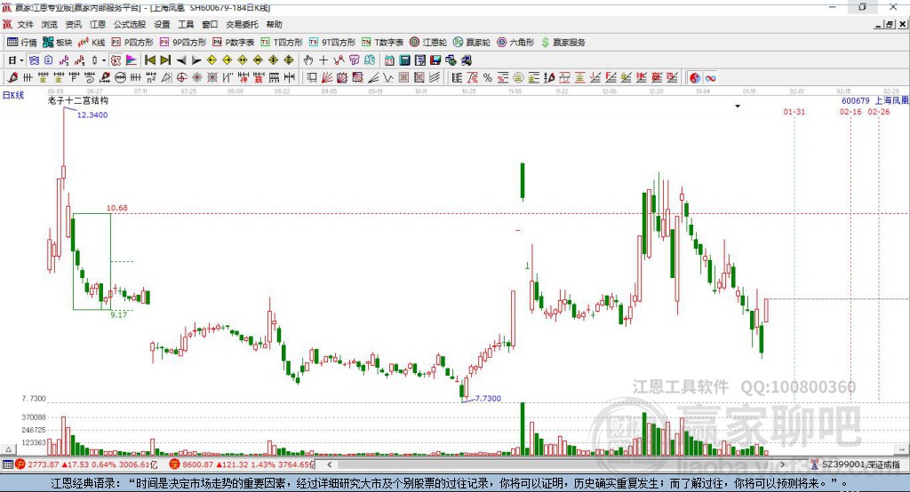The image size is (910, 492).
Task: Open the 工具 menu
Action: coord(186,24)
